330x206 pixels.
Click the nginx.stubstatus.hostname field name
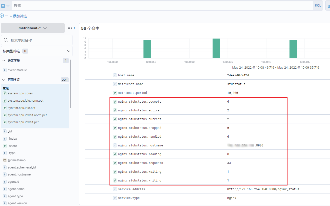140,145
